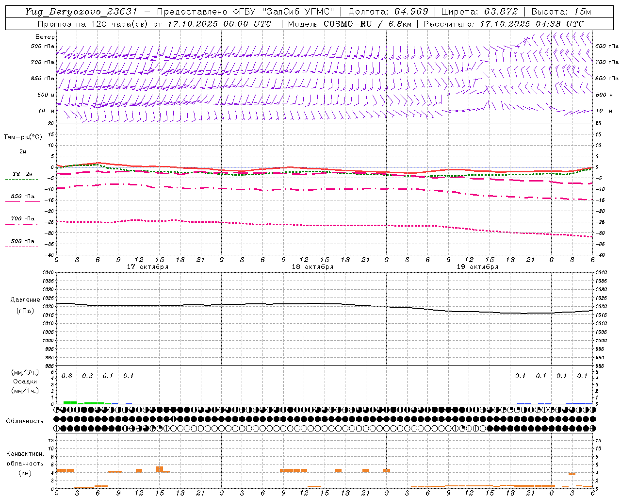Click the 0.6 precipitation amount value
This screenshot has height=497, width=621.
point(67,376)
